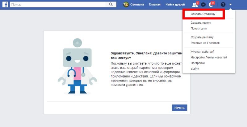Select Создать рекламу in dropdown
The image size is (247, 127).
(x=202, y=37)
